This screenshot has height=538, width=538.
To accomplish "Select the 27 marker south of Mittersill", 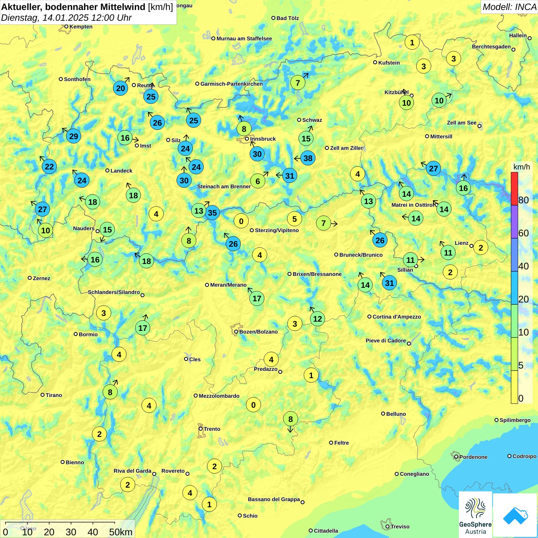I will click(433, 168).
